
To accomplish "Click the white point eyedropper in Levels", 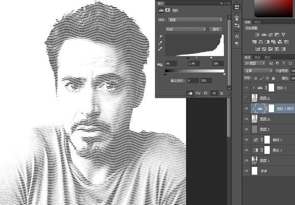I will coord(160,49).
